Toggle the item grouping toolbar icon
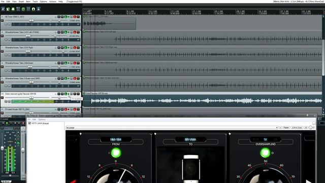Image resolution: width=325 pixels, height=183 pixels. (x=13, y=9)
